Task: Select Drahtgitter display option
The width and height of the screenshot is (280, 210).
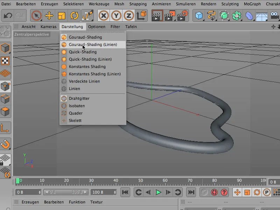Action: (93, 98)
